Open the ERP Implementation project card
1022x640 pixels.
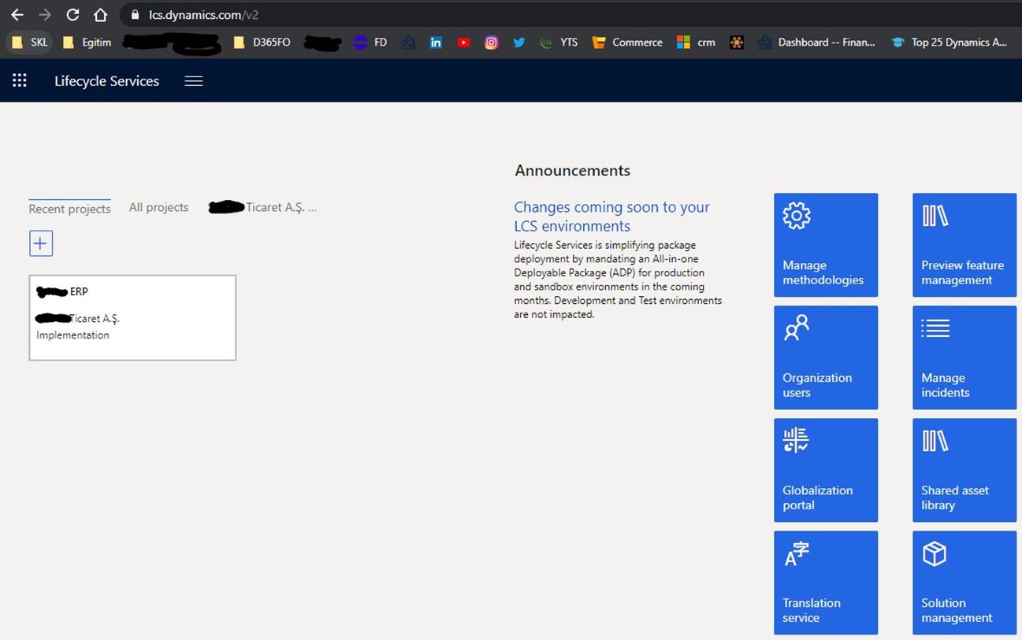pyautogui.click(x=132, y=318)
